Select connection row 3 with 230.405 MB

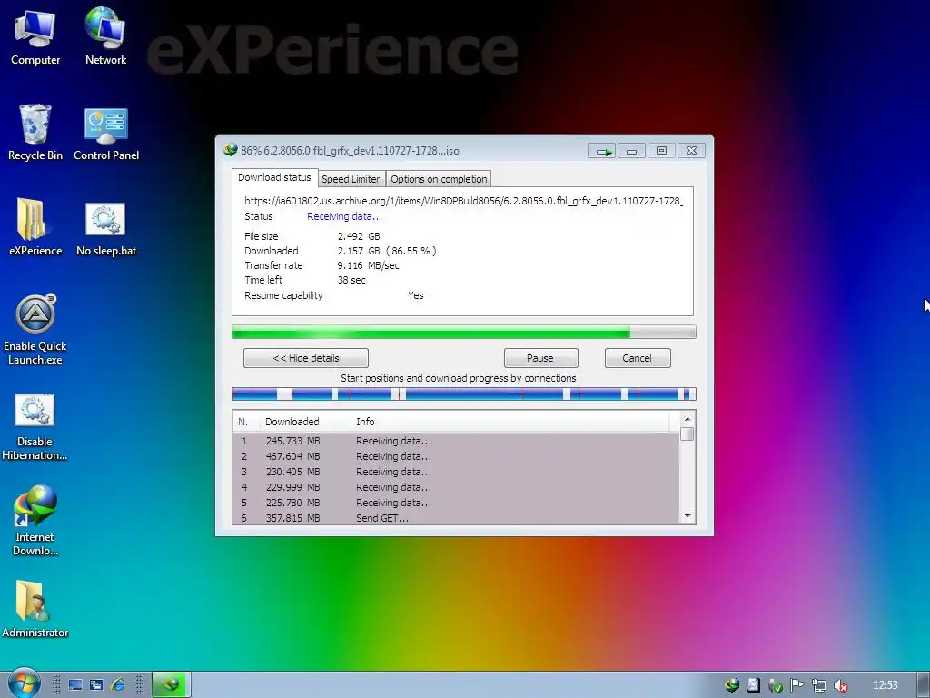(456, 472)
